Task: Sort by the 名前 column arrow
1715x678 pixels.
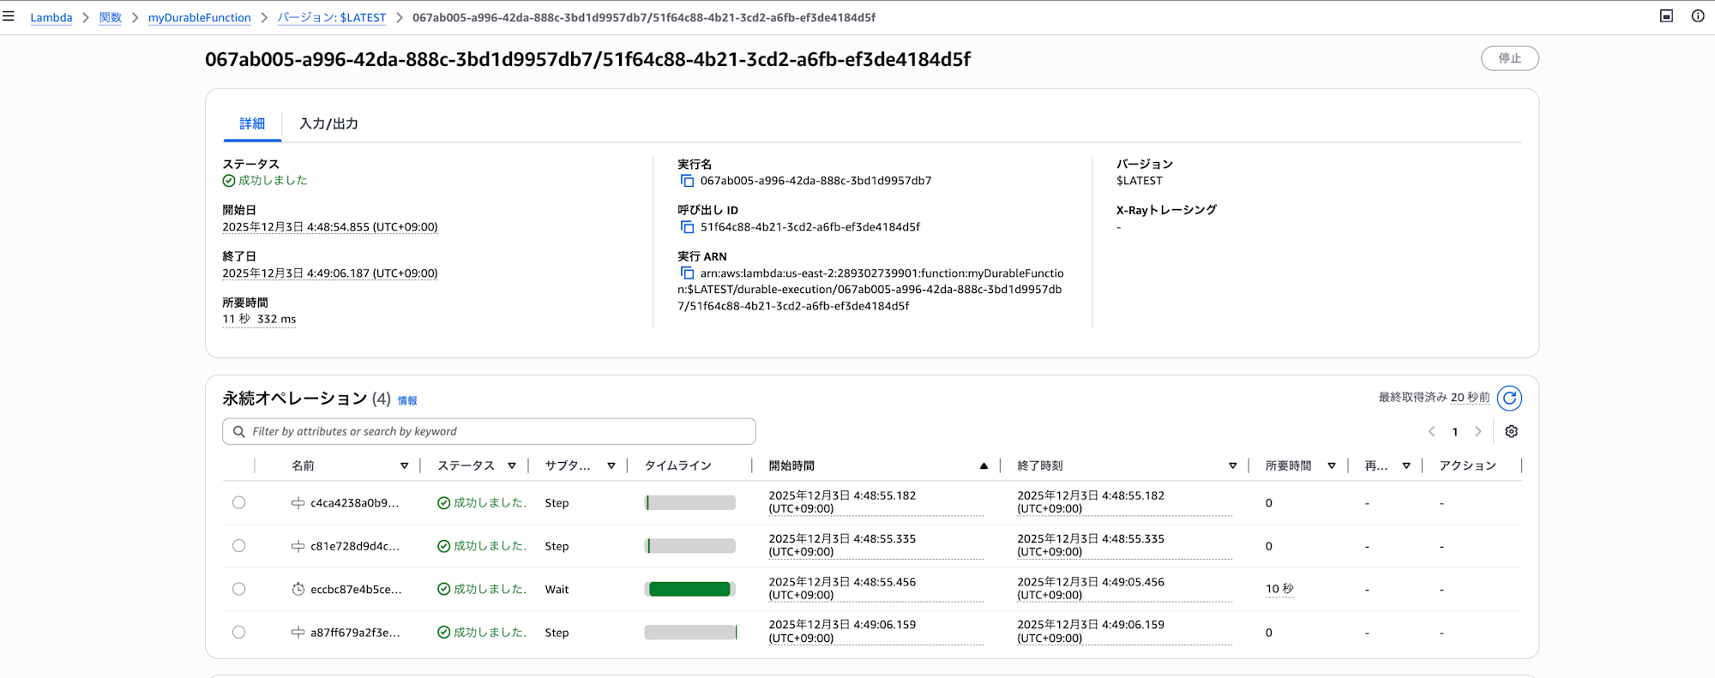Action: click(x=404, y=466)
